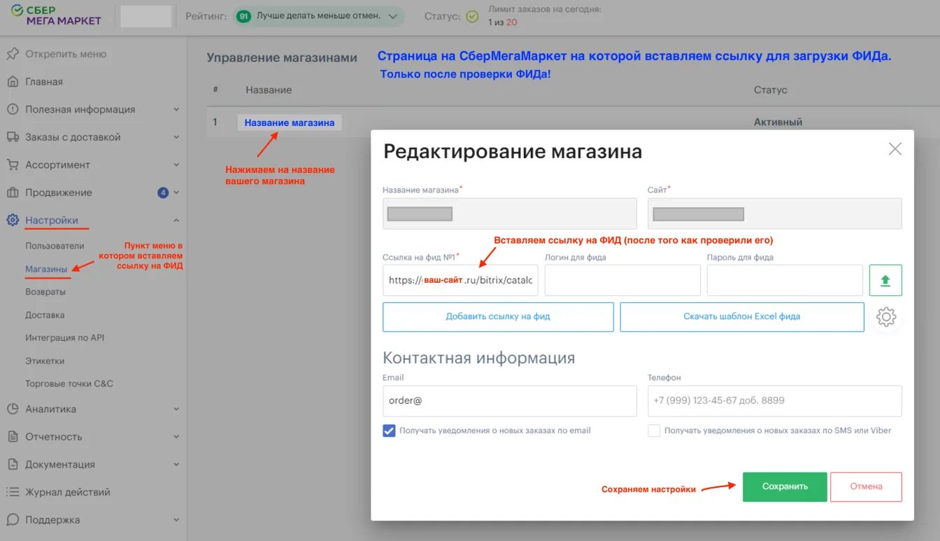The image size is (940, 541).
Task: Click Открепить меню at sidebar top
Action: (66, 54)
